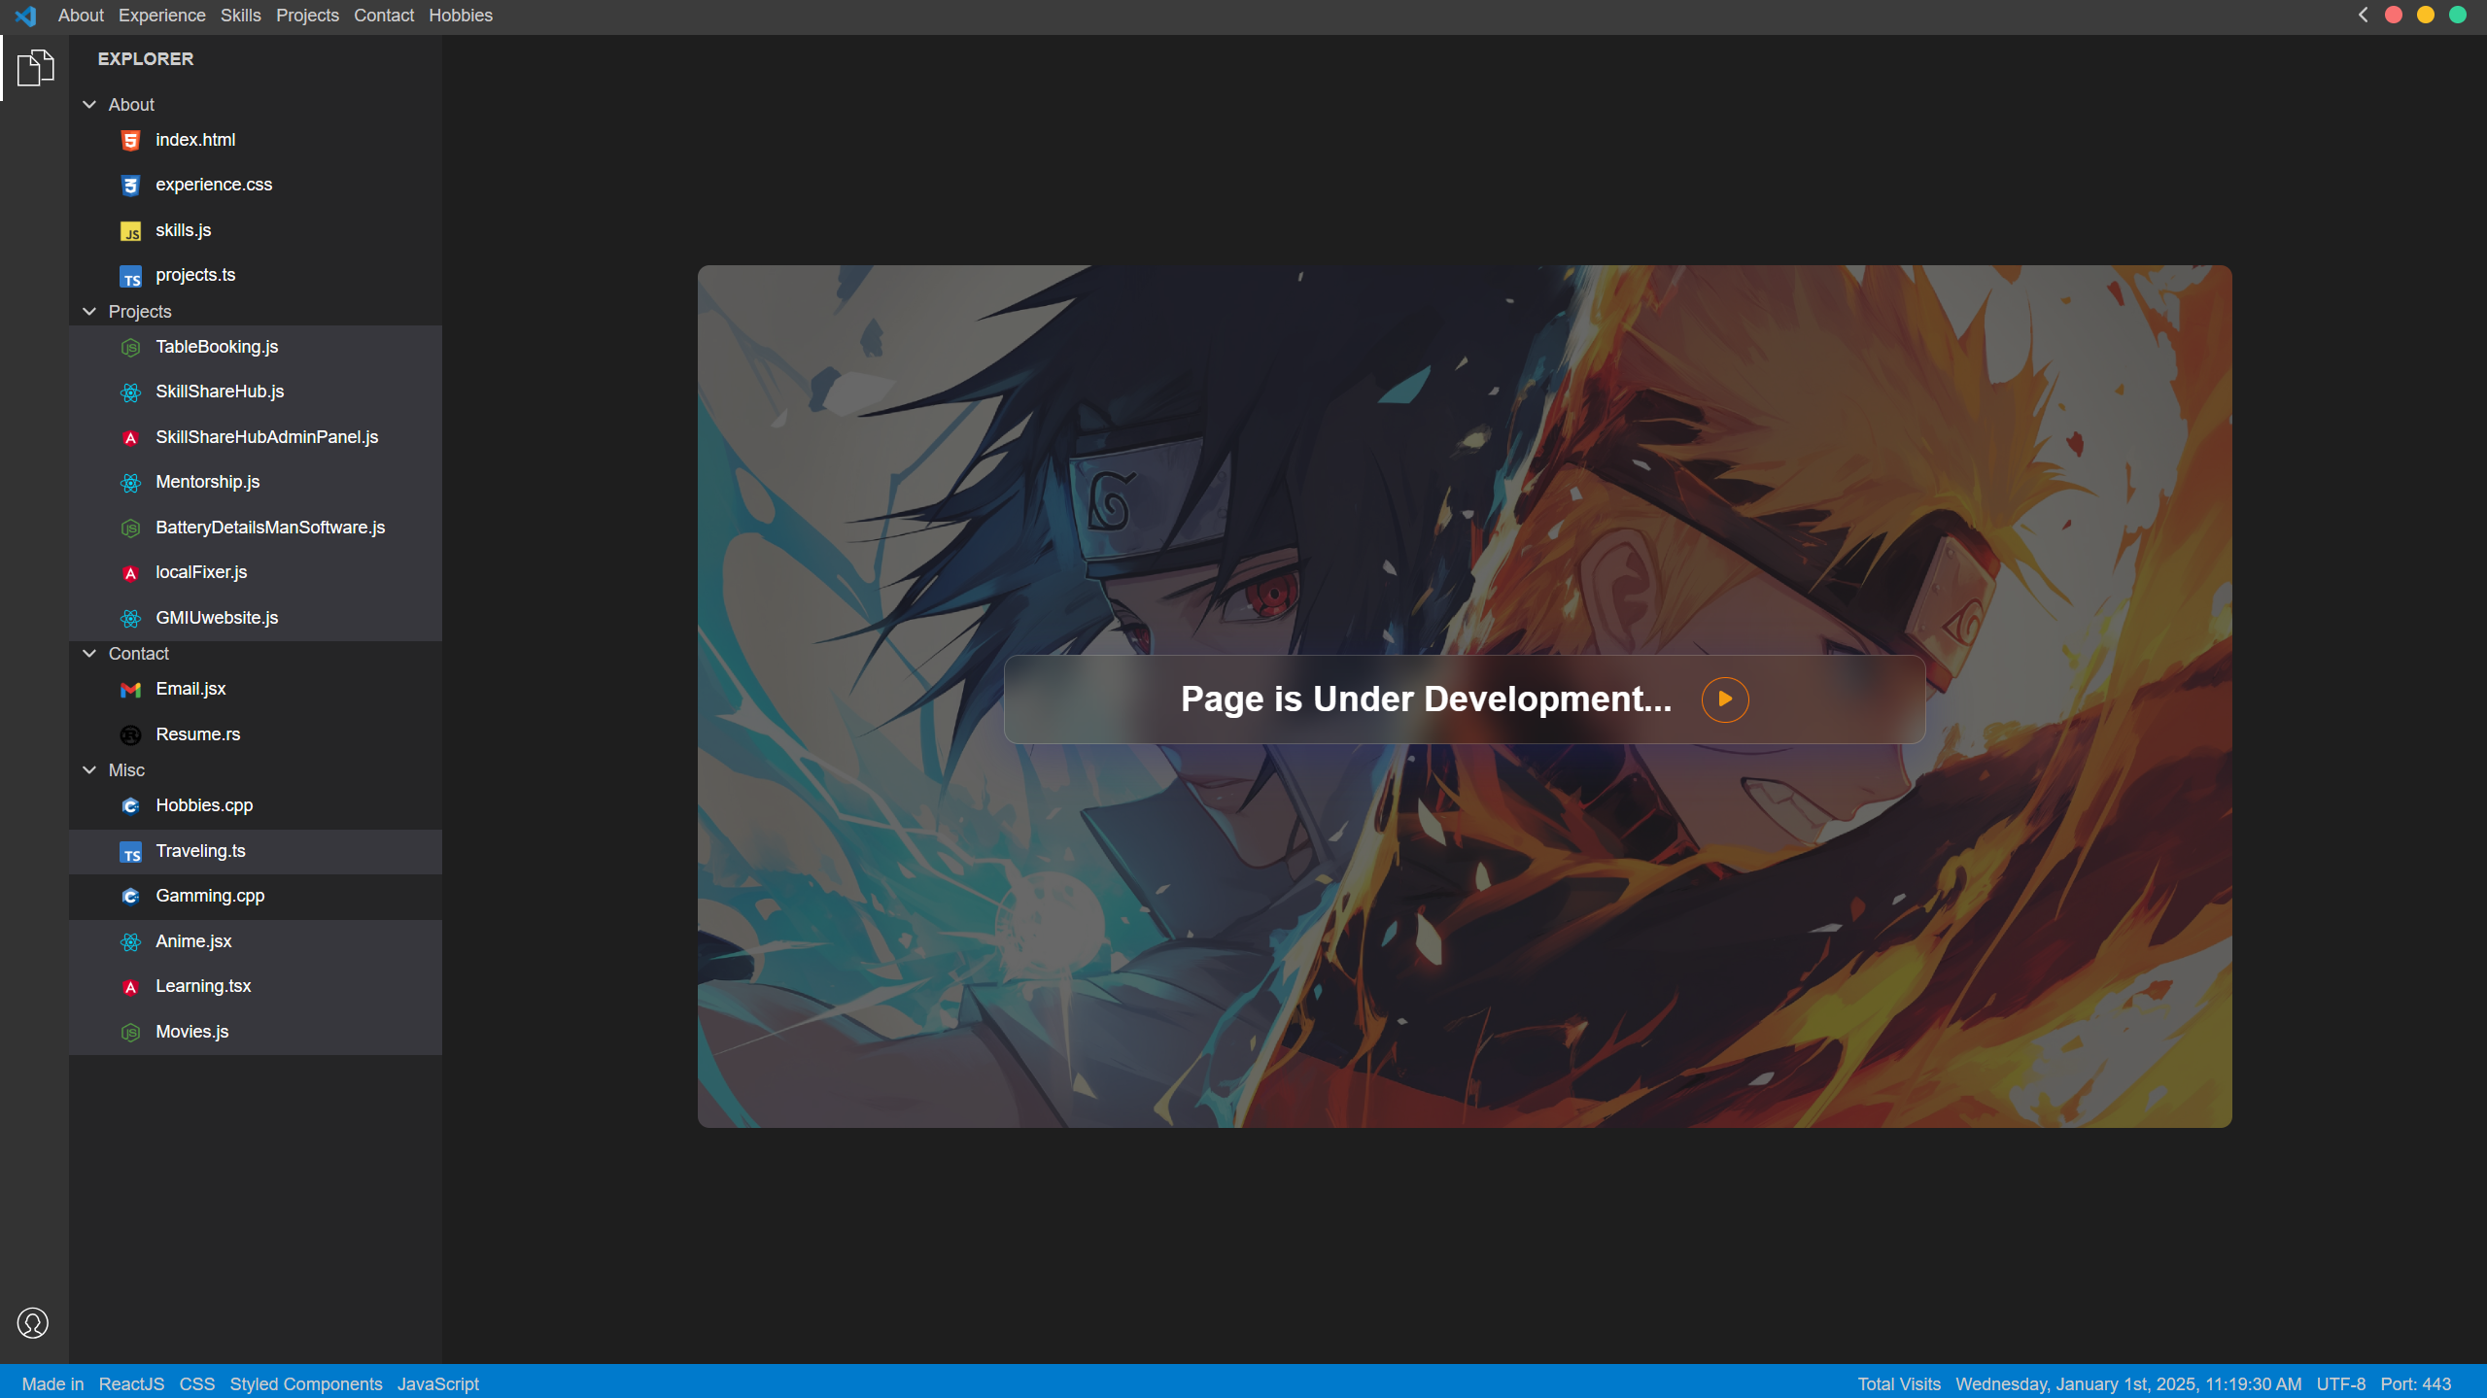Click the HTML5 icon beside index.html
The image size is (2487, 1398).
(130, 141)
